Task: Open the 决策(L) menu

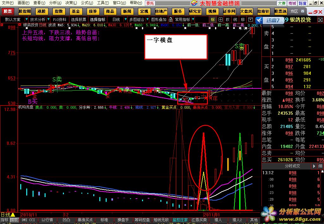Action: click(71, 3)
